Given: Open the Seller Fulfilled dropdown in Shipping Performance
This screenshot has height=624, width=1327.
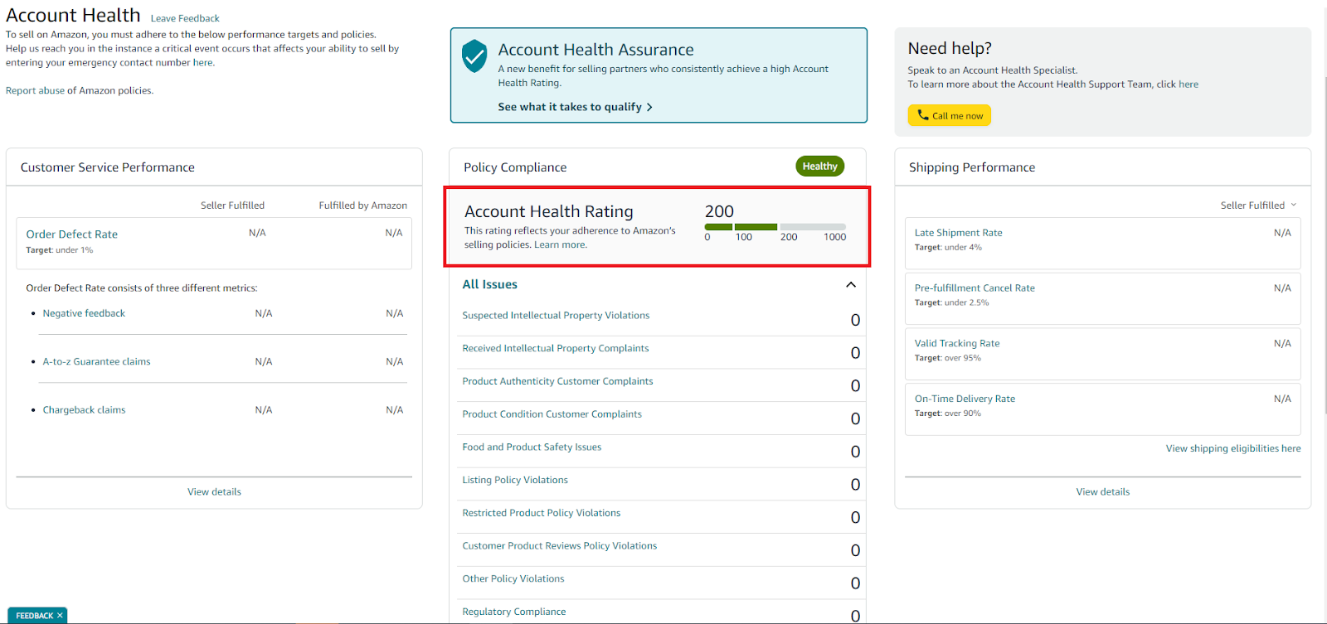Looking at the screenshot, I should 1258,205.
